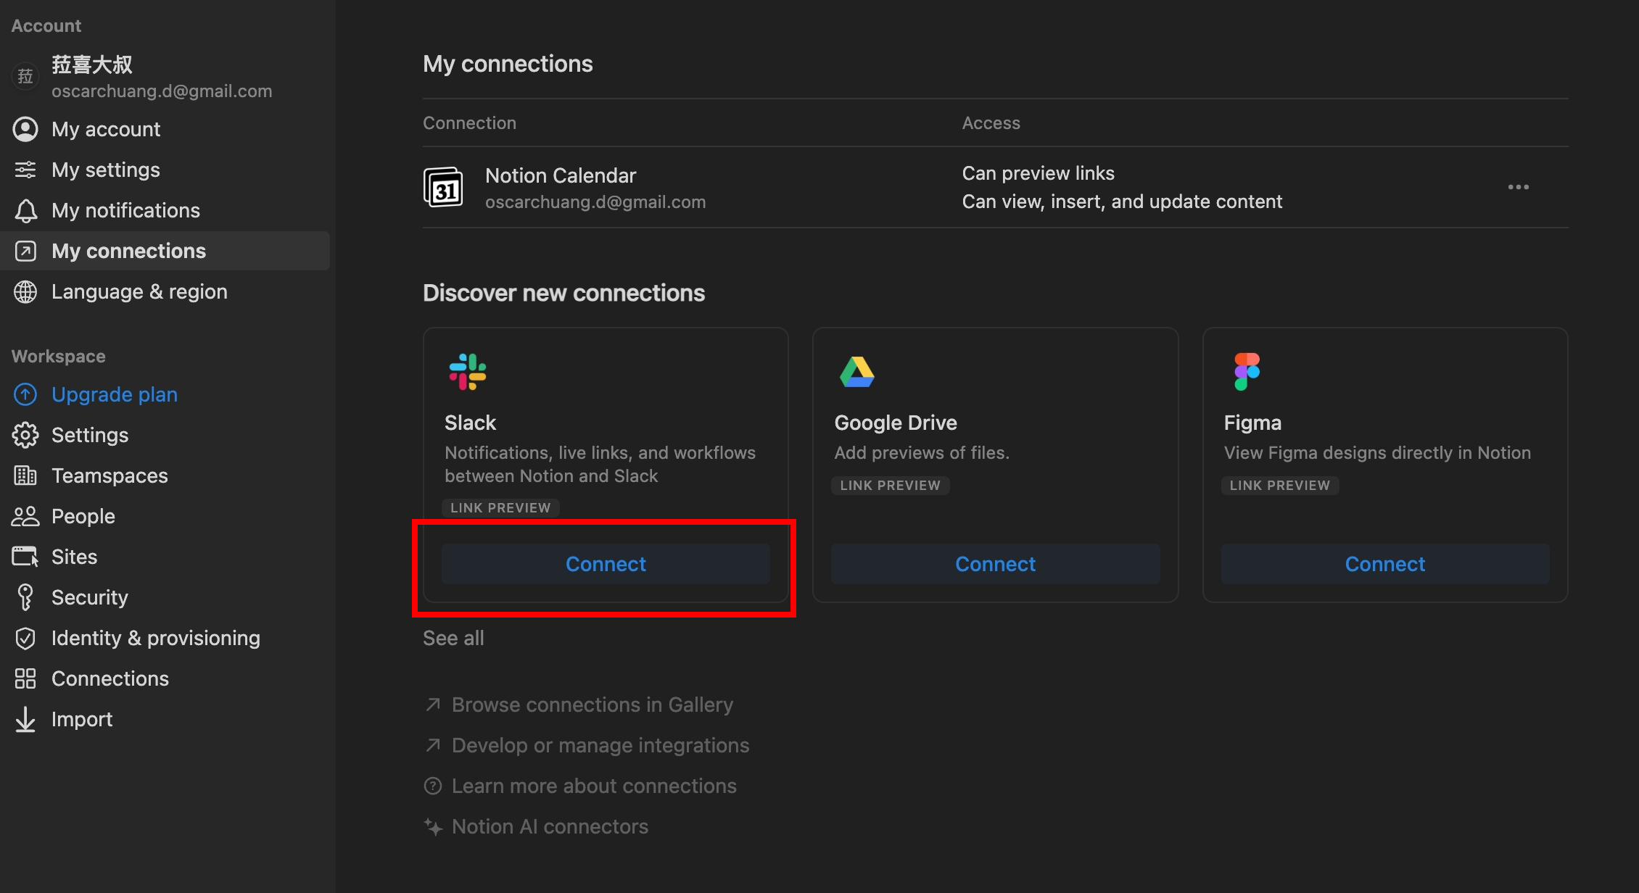Open Language & region settings
This screenshot has height=893, width=1639.
click(165, 291)
